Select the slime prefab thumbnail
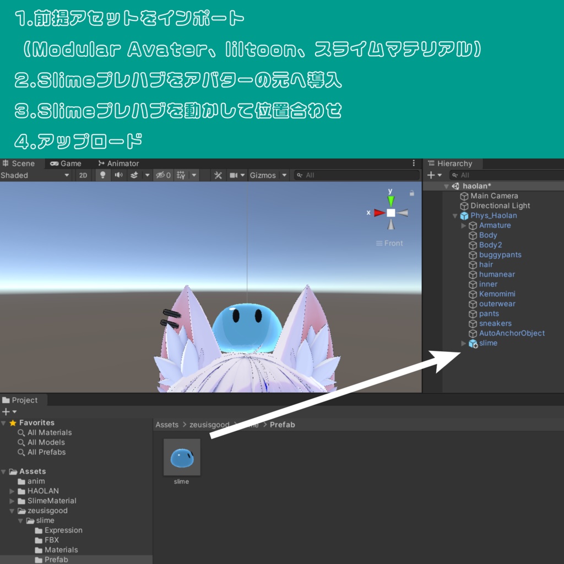The width and height of the screenshot is (564, 564). 182,457
